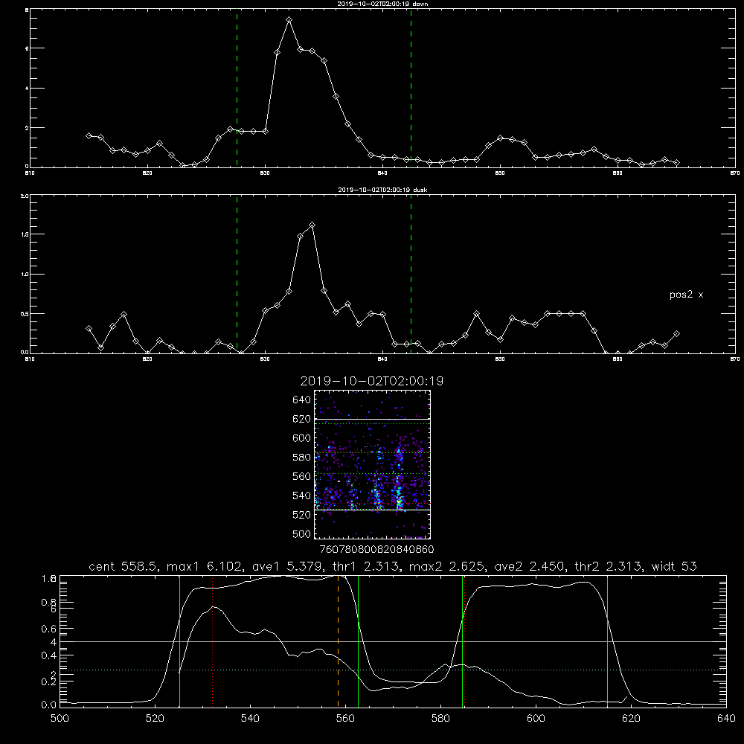Click green vertical line near 563 in bottom plot

point(358,641)
